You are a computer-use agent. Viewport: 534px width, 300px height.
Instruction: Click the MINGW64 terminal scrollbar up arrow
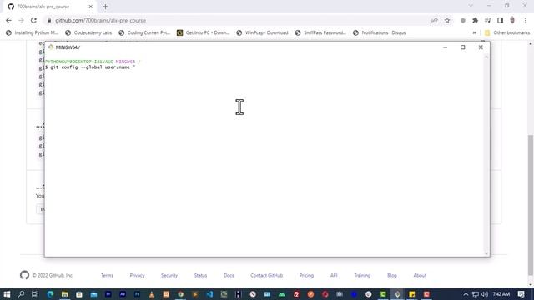pos(486,57)
